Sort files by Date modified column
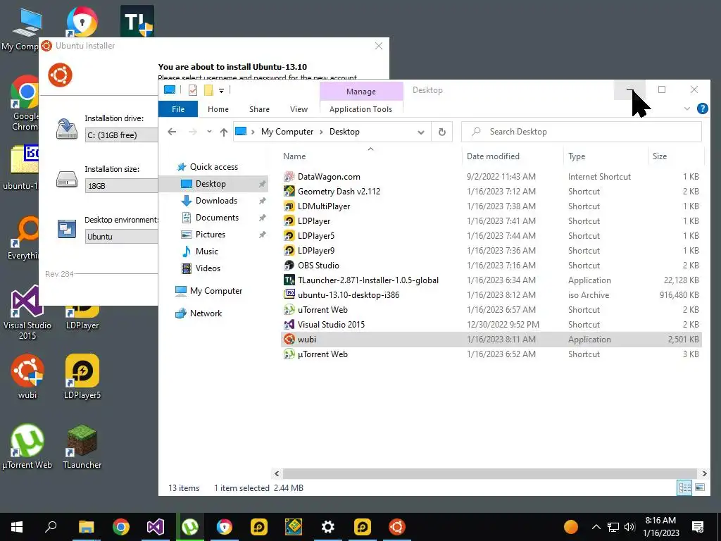The image size is (721, 541). click(x=513, y=156)
